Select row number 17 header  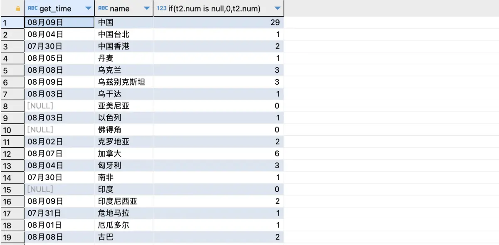[12, 213]
